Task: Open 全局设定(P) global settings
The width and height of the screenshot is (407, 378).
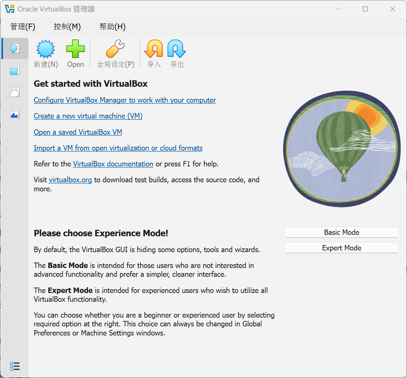Action: (116, 54)
